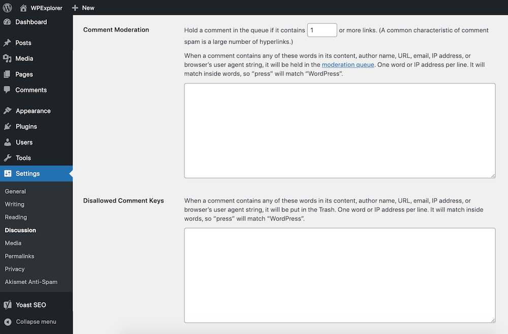Click the Yoast SEO icon

[x=9, y=305]
